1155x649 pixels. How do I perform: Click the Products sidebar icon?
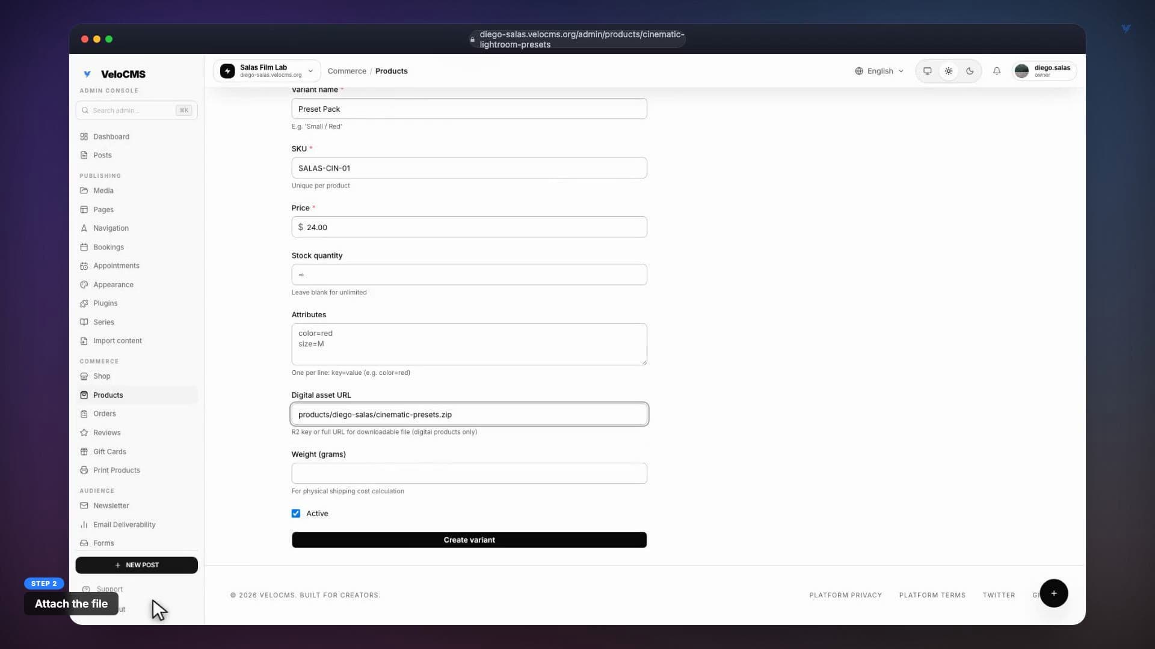coord(84,395)
